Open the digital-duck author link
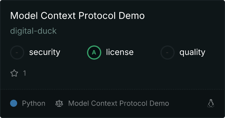The width and height of the screenshot is (225, 118). (33, 31)
